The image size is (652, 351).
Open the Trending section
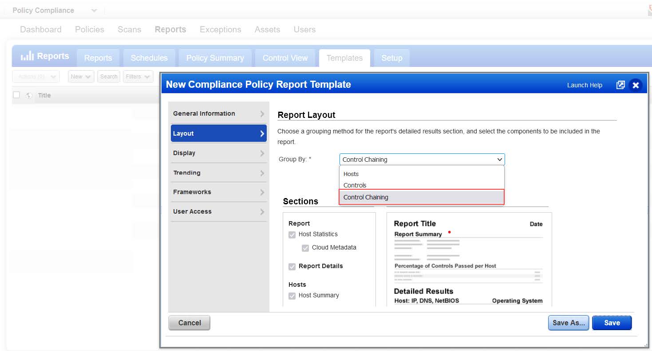pos(219,173)
